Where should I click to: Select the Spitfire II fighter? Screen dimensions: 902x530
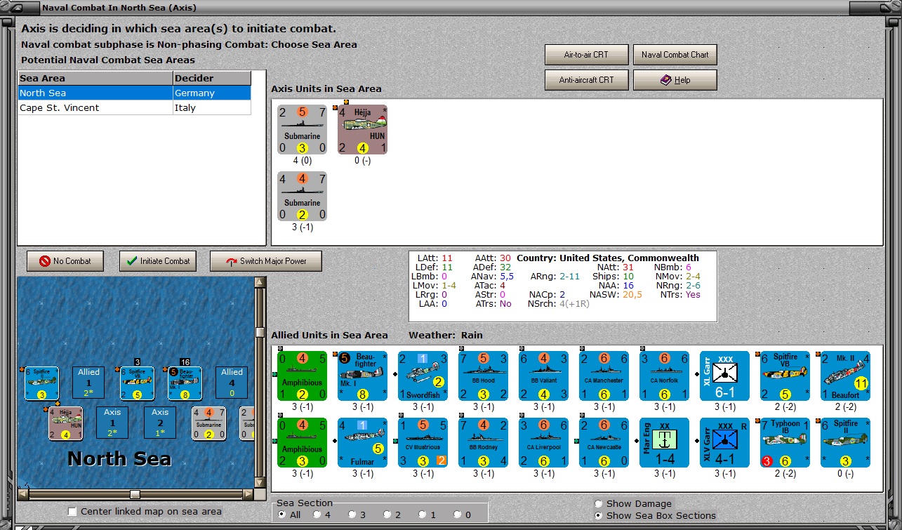845,442
